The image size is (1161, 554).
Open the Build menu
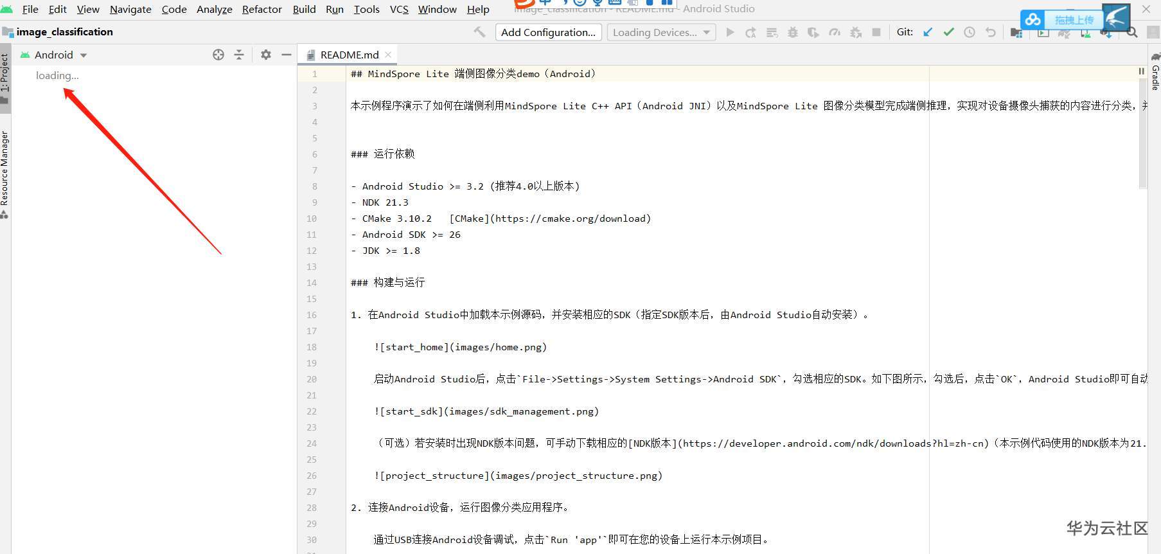click(305, 9)
